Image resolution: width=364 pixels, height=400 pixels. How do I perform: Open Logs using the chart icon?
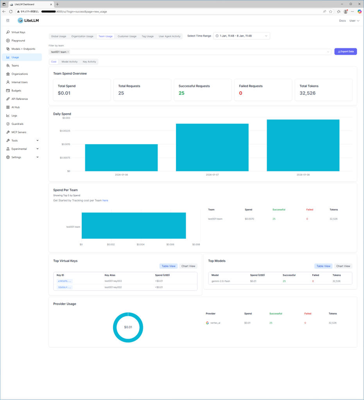pyautogui.click(x=8, y=116)
